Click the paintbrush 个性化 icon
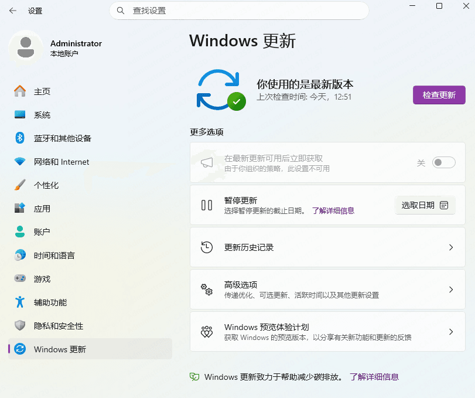This screenshot has width=475, height=398. [20, 185]
